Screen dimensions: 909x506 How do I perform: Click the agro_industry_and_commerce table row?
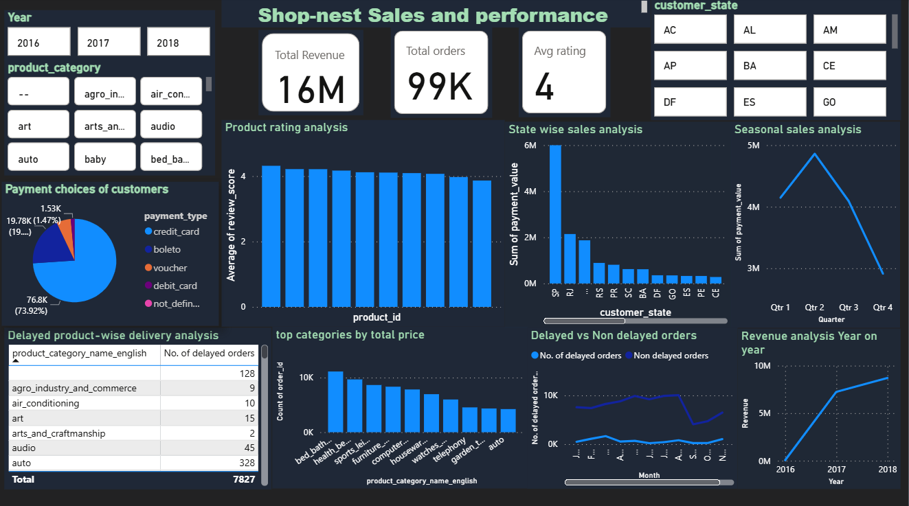point(133,388)
